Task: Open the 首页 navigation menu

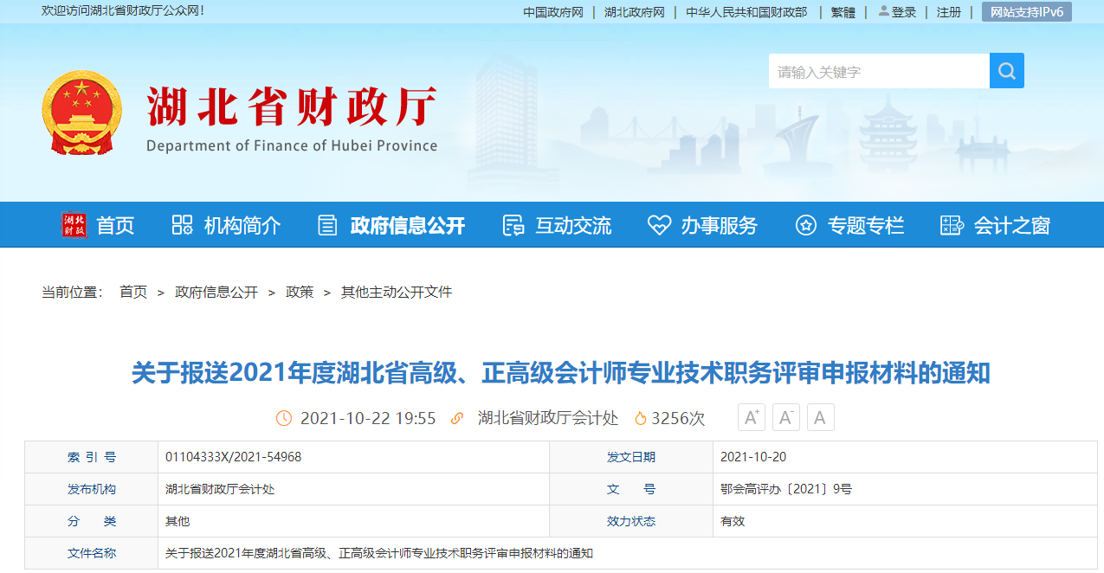Action: pyautogui.click(x=113, y=224)
